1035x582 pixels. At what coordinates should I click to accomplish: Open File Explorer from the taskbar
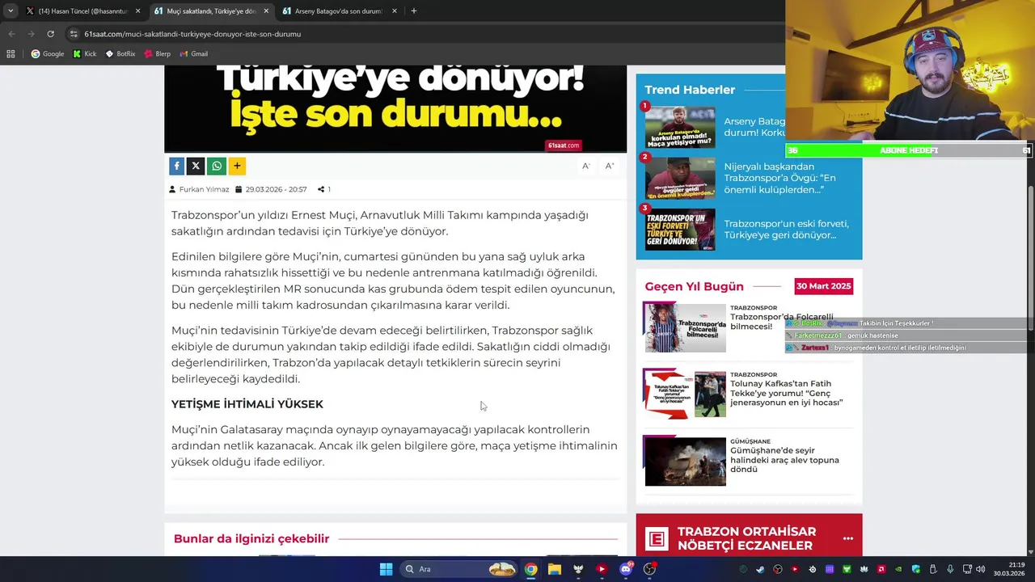pyautogui.click(x=555, y=569)
